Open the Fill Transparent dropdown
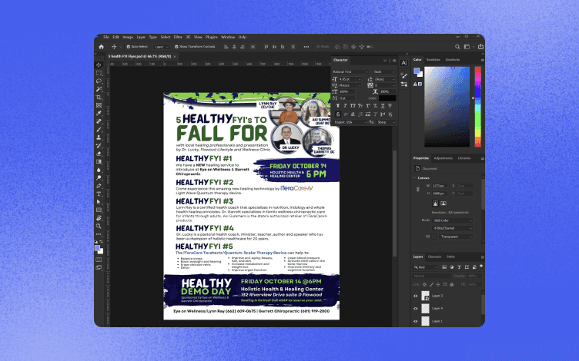 point(456,237)
